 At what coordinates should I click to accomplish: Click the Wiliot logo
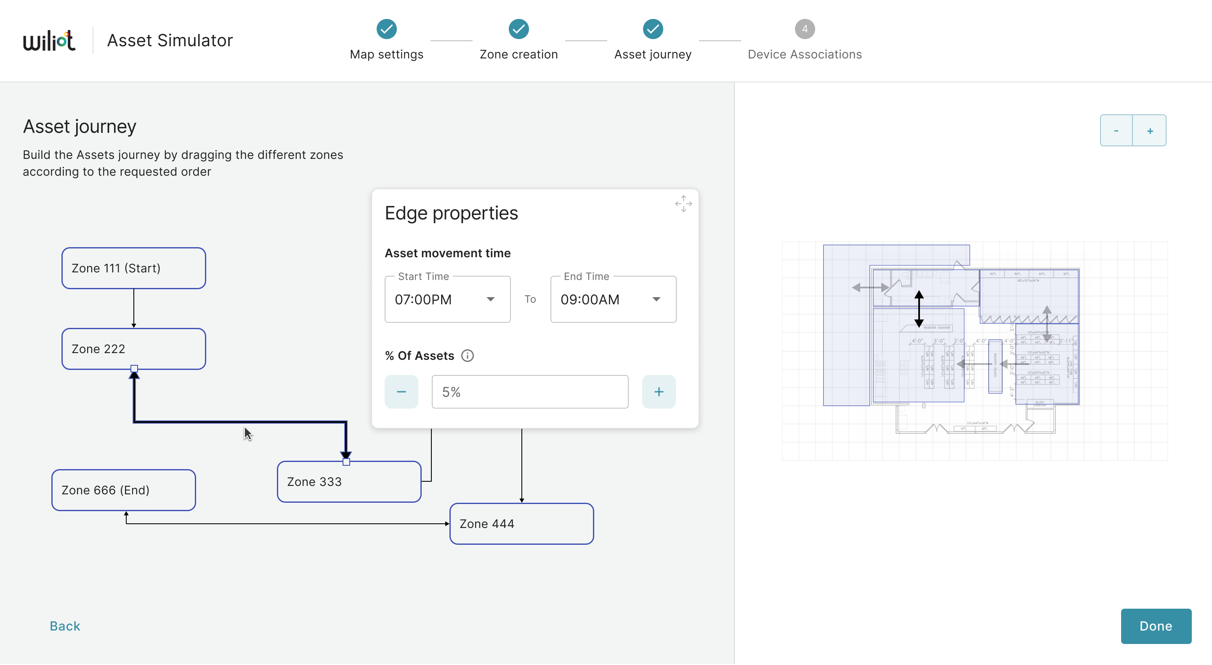click(49, 40)
